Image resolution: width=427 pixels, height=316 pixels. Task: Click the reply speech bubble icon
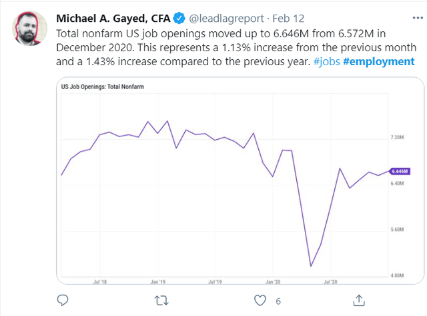click(x=63, y=300)
